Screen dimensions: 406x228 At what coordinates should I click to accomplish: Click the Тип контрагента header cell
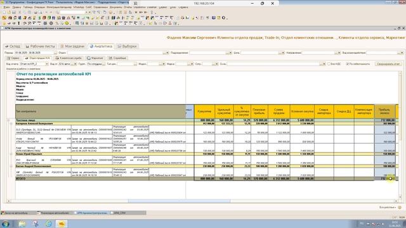[100, 111]
